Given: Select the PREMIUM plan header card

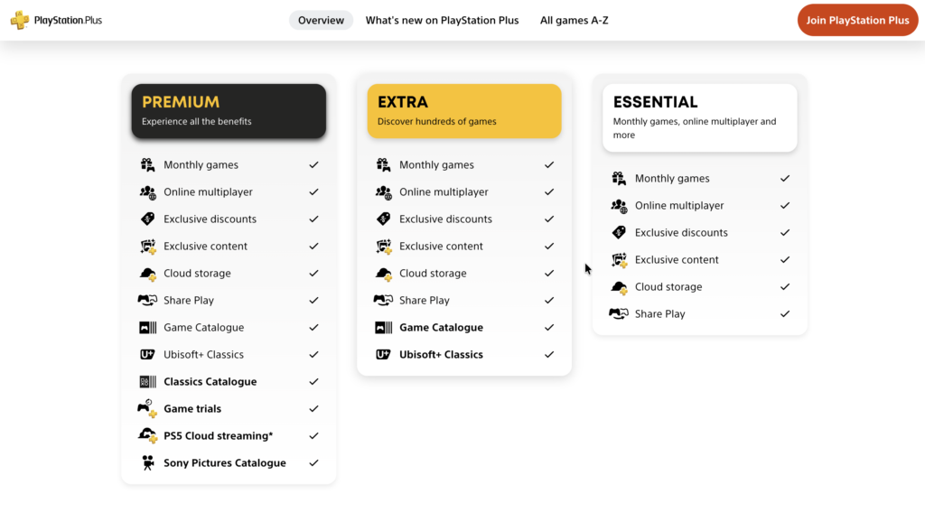Looking at the screenshot, I should 229,111.
